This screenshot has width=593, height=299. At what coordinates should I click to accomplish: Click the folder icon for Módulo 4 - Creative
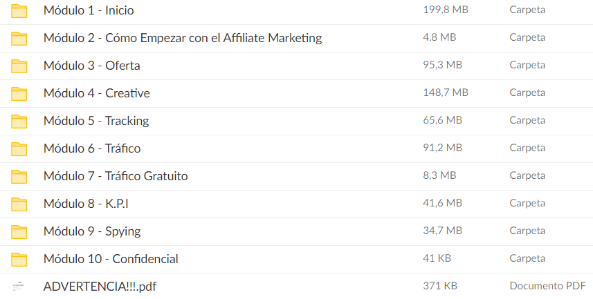(19, 93)
